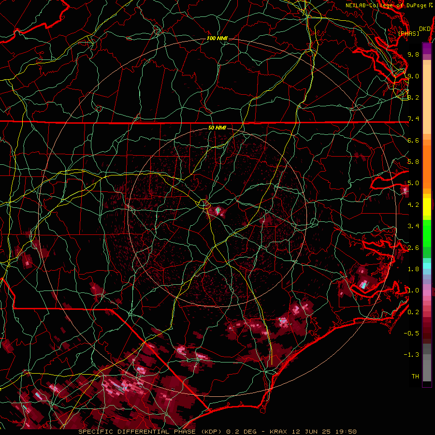Select the pink segment of the color bar
Screen dimensions: 435x435
pos(427,293)
